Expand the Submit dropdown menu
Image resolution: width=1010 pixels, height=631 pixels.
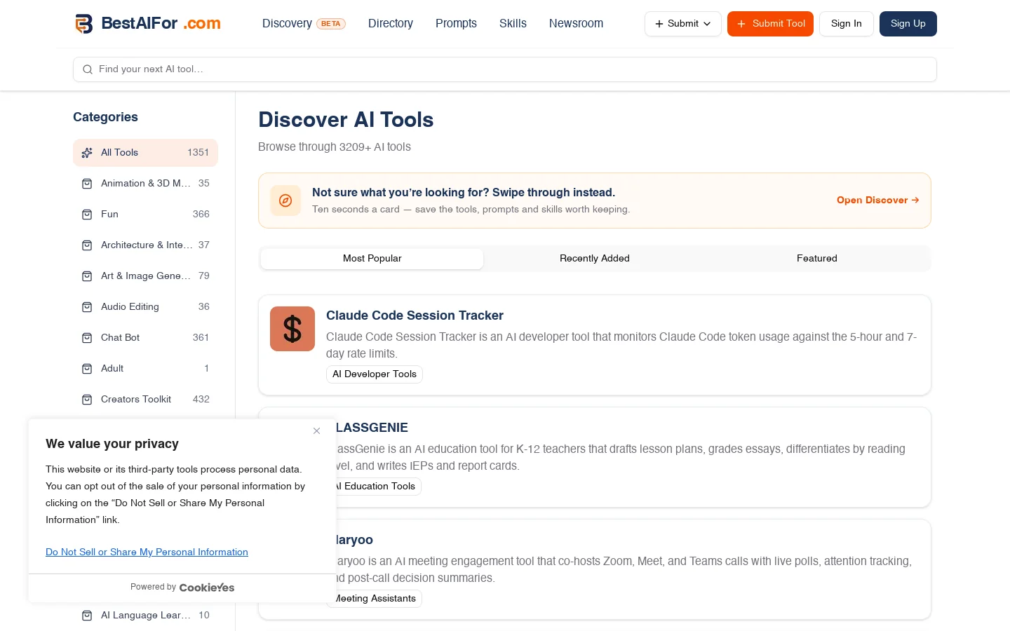point(682,24)
